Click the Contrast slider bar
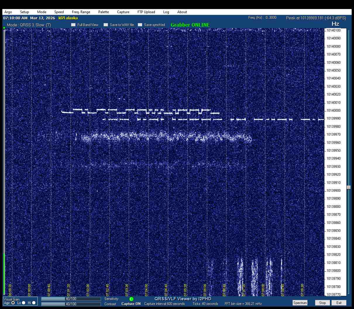The height and width of the screenshot is (309, 354). point(71,304)
